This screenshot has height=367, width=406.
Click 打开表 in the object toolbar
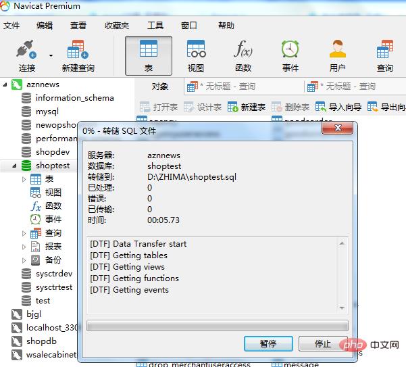(159, 107)
